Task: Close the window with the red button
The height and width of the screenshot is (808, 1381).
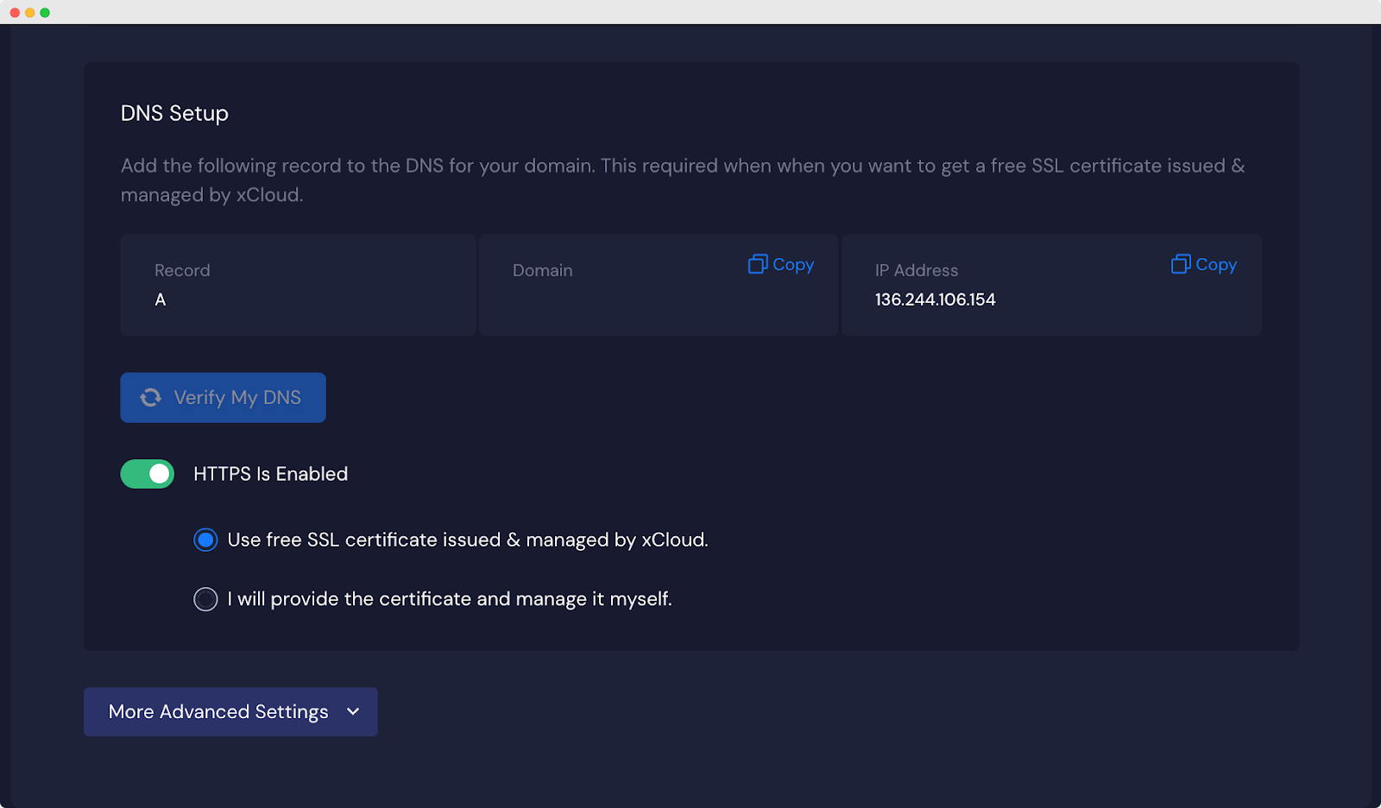Action: (x=15, y=12)
